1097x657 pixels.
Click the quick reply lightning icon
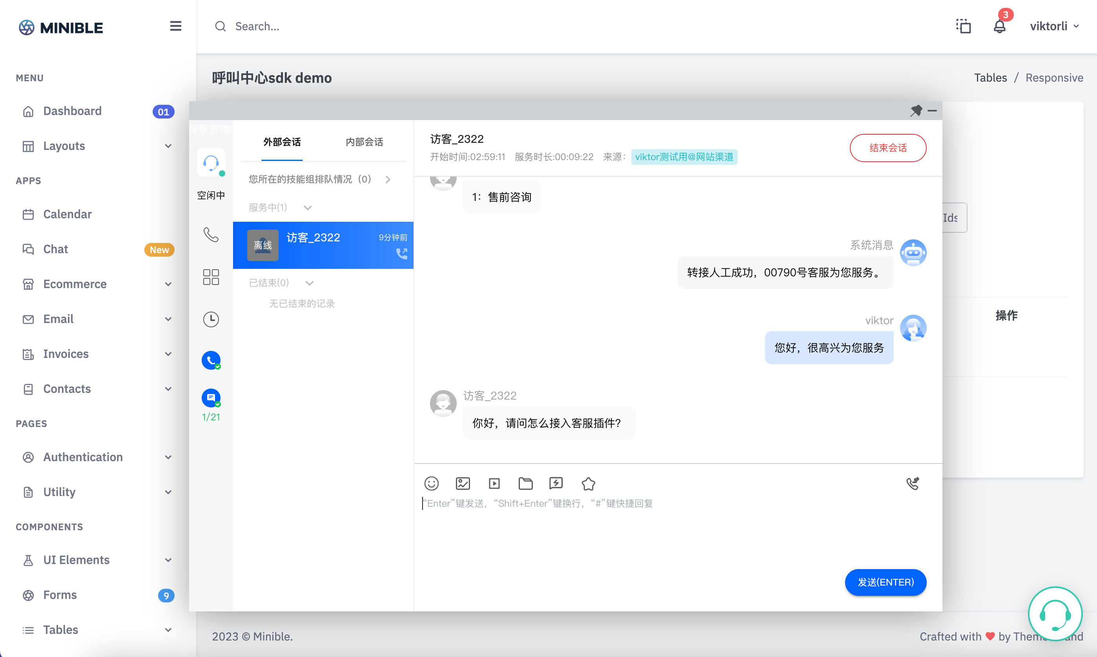click(556, 483)
